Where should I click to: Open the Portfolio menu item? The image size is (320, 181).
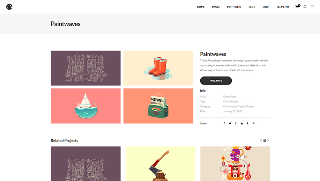pyautogui.click(x=234, y=7)
